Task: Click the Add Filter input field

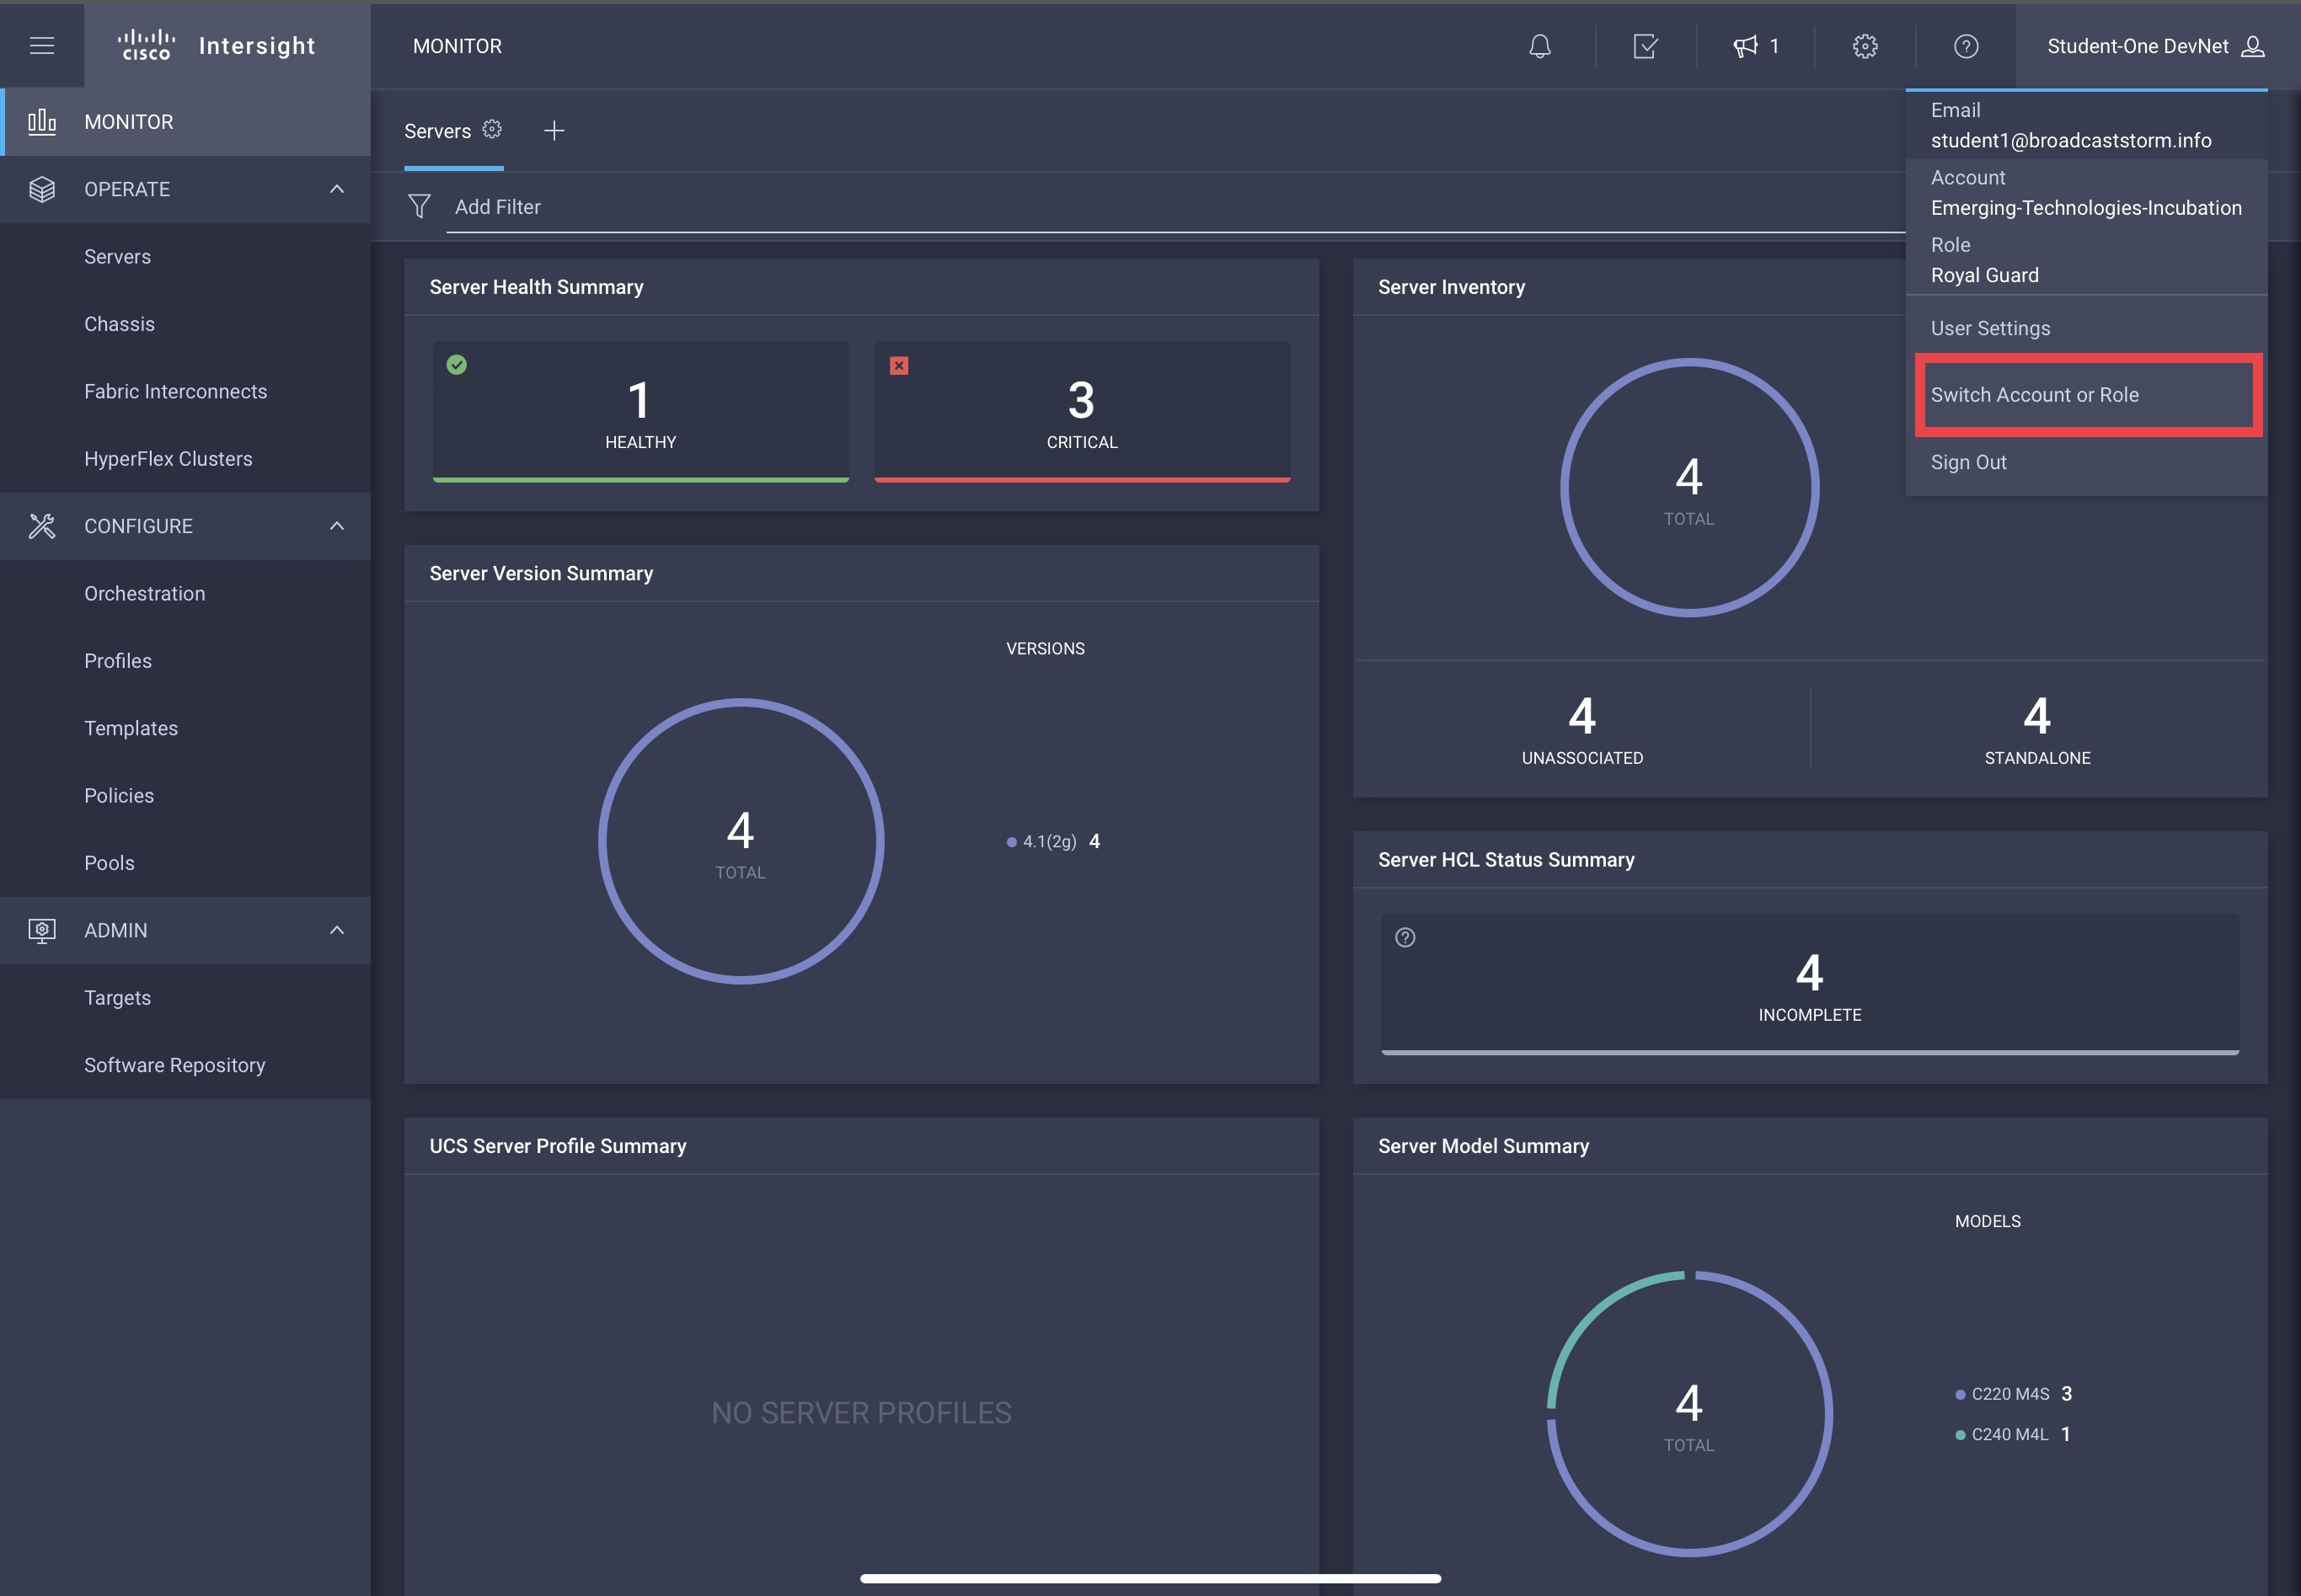Action: (1175, 207)
